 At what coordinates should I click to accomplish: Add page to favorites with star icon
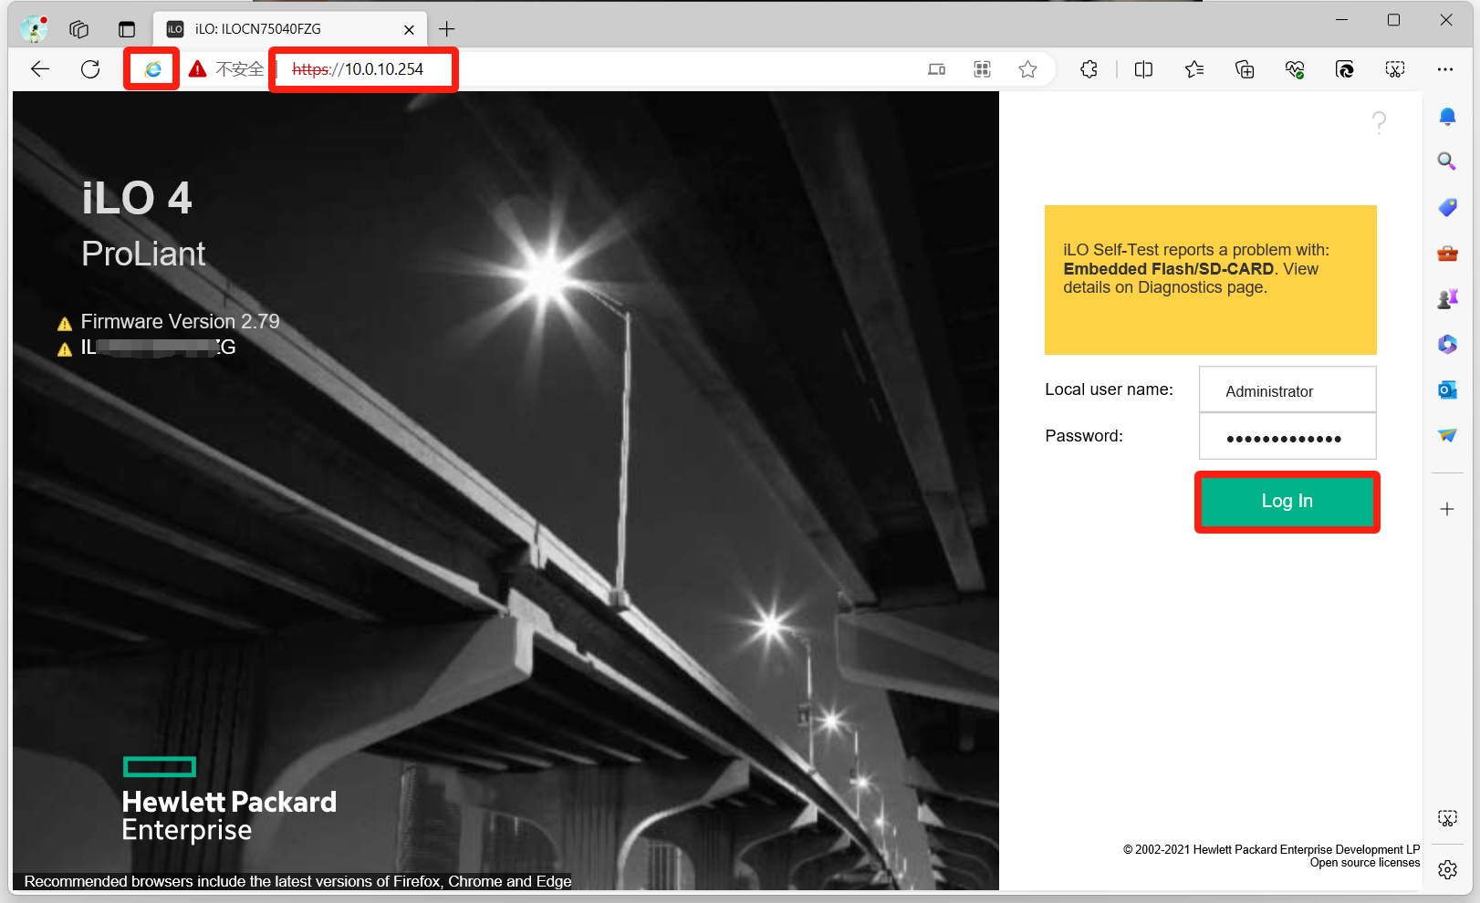pos(1027,69)
